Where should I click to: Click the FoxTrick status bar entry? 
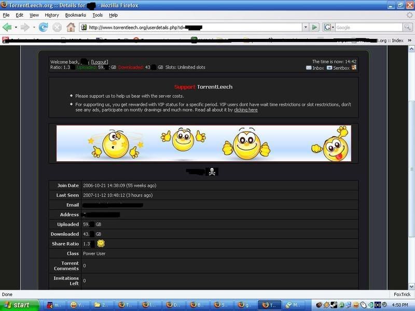pos(402,294)
